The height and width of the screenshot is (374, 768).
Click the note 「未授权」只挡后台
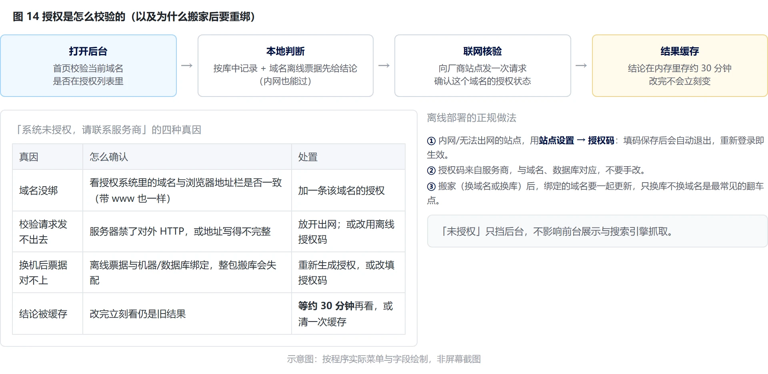click(x=598, y=231)
